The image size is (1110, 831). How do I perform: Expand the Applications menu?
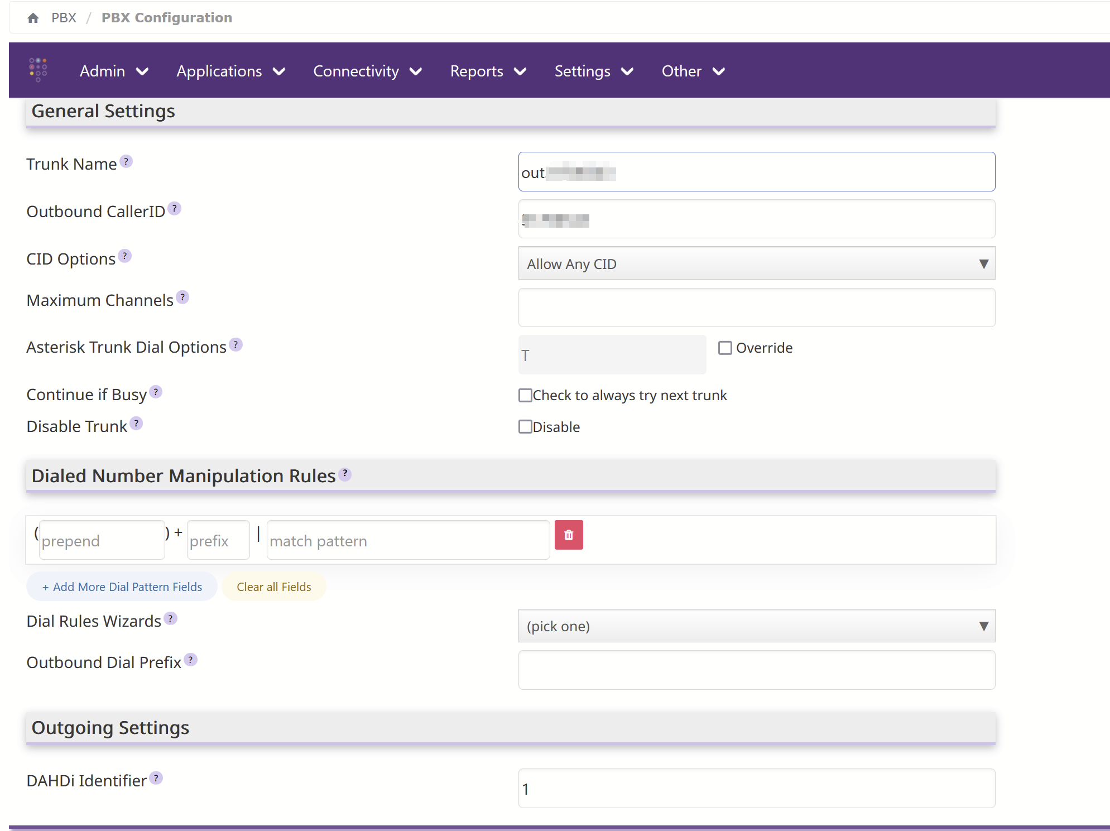[231, 71]
